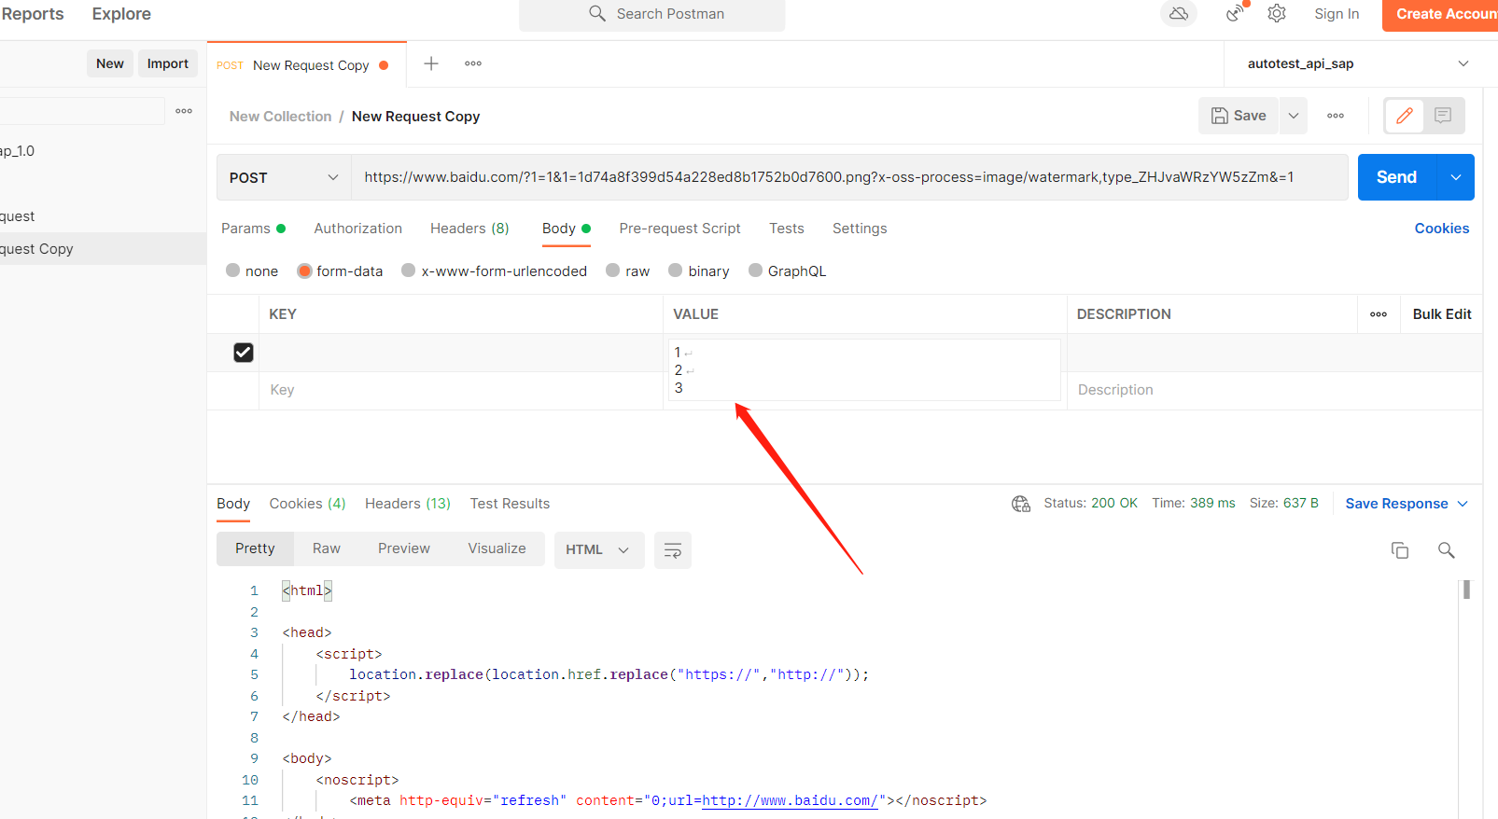Click the network globe icon near Status
This screenshot has height=819, width=1498.
pos(1021,504)
